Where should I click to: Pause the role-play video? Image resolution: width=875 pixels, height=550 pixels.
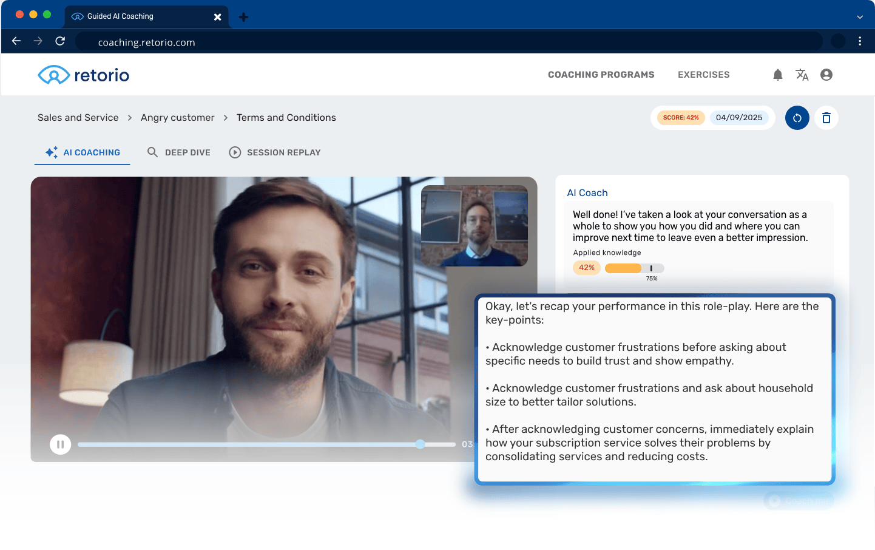click(60, 444)
